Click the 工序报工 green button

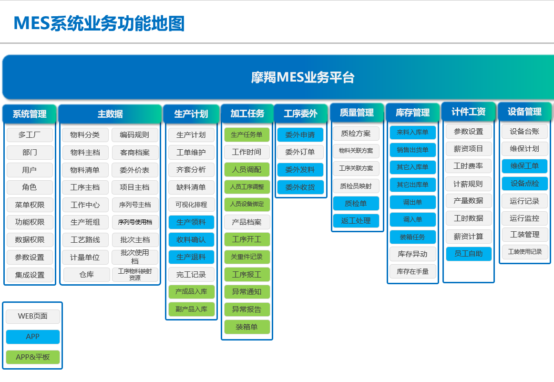coord(246,275)
